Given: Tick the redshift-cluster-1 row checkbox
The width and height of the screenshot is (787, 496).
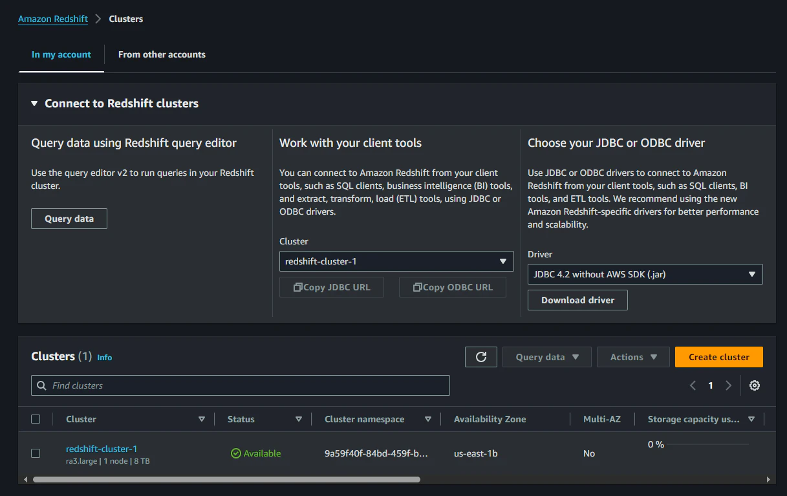Looking at the screenshot, I should pyautogui.click(x=36, y=453).
